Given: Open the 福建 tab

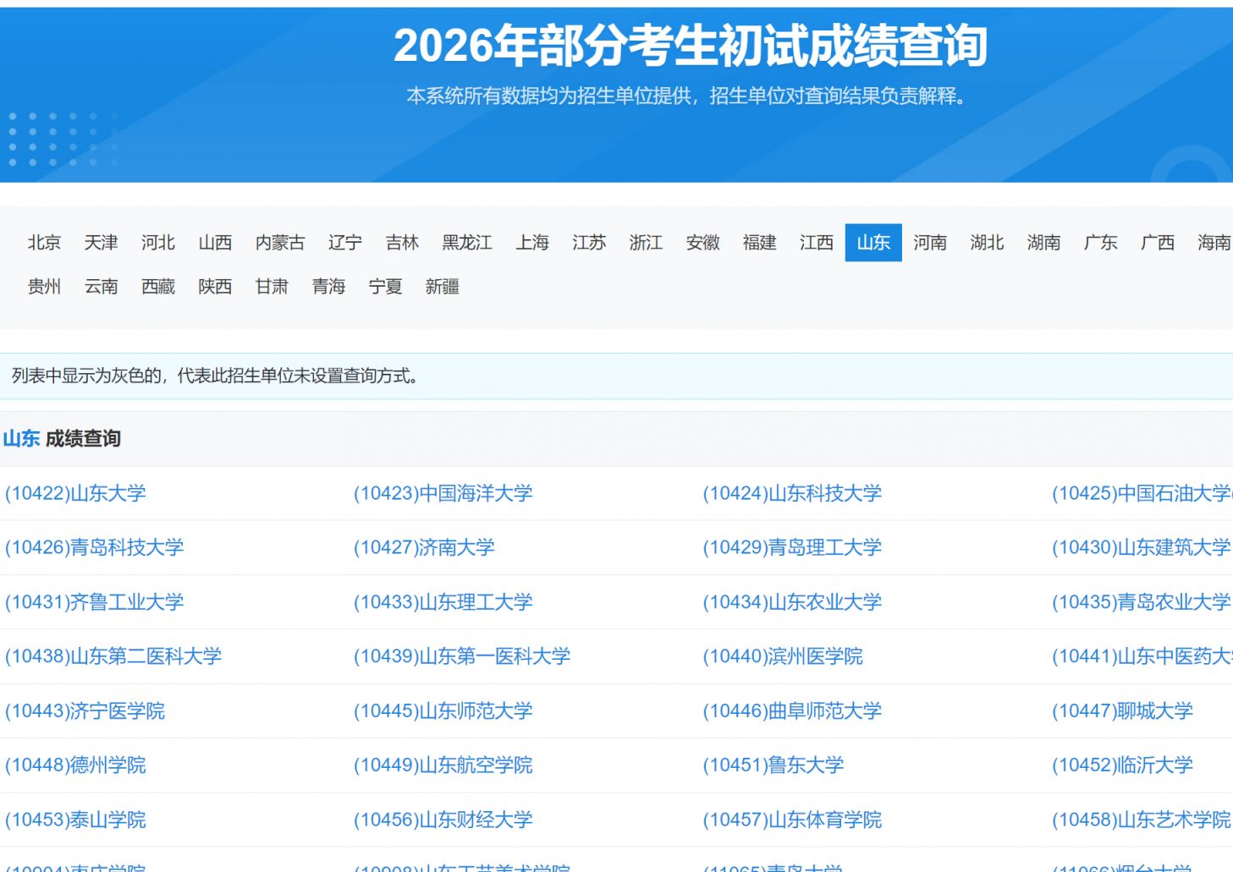Looking at the screenshot, I should coord(759,243).
